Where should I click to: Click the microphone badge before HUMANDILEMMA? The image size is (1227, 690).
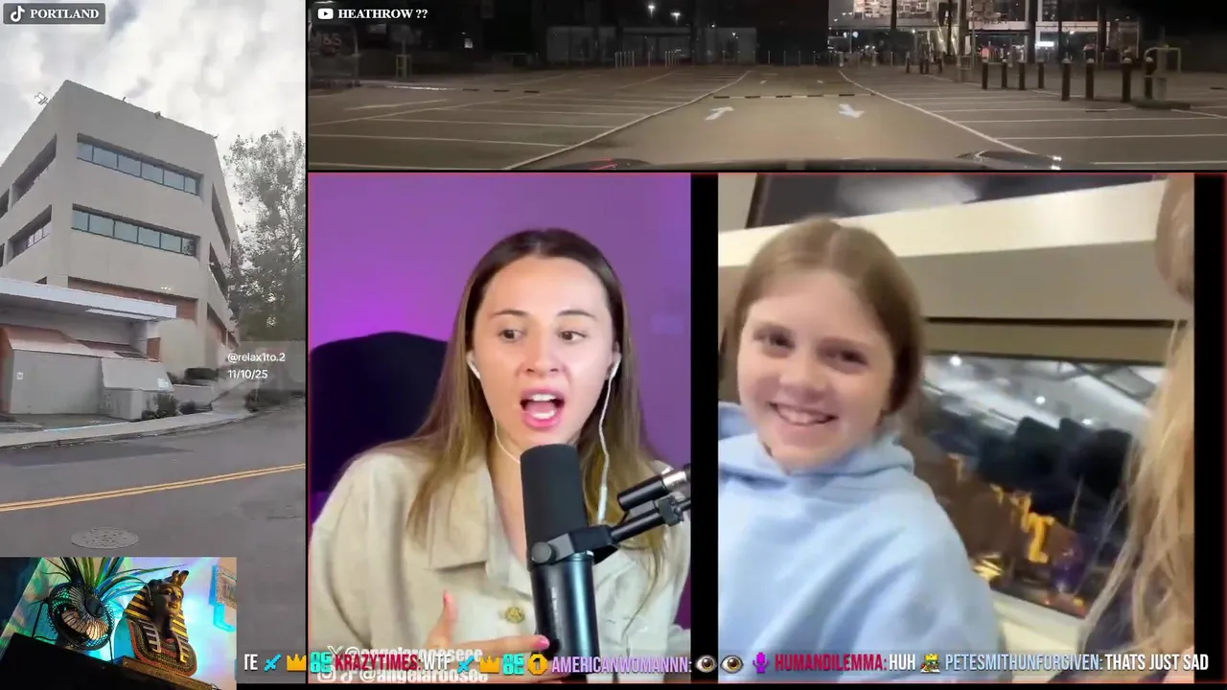(761, 663)
